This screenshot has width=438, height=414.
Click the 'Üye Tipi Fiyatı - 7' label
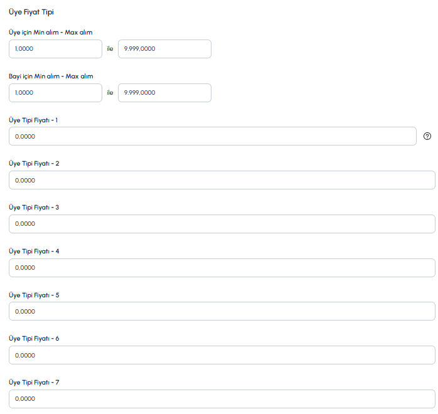(34, 383)
